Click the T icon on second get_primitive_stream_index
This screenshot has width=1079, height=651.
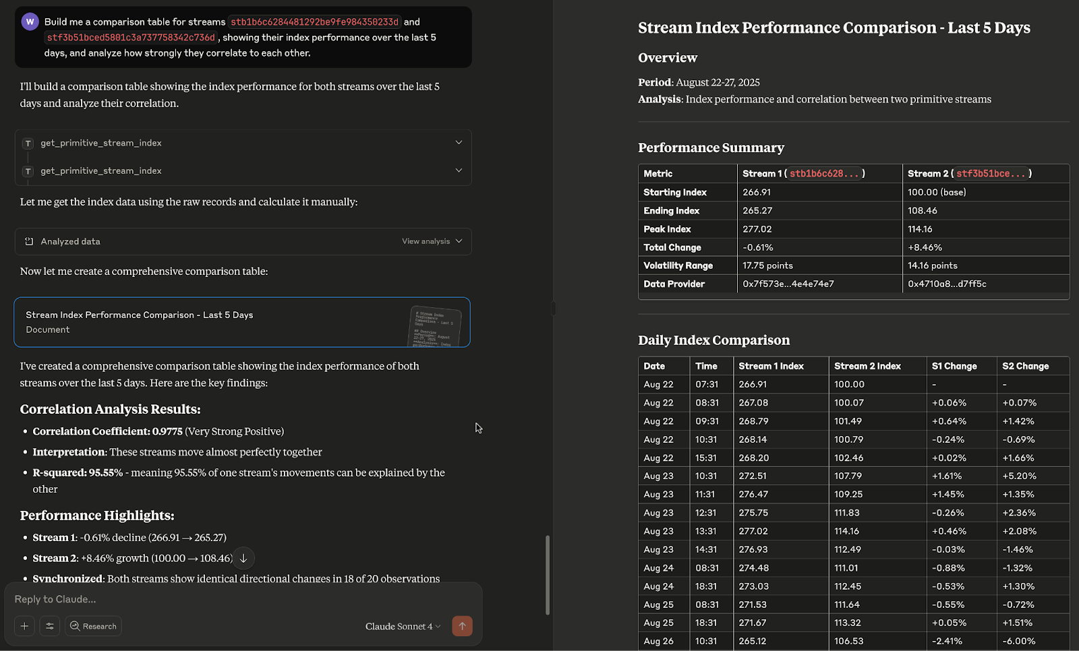pyautogui.click(x=28, y=171)
